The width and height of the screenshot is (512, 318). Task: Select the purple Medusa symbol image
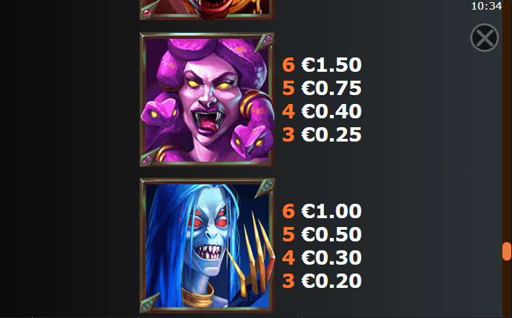[207, 99]
